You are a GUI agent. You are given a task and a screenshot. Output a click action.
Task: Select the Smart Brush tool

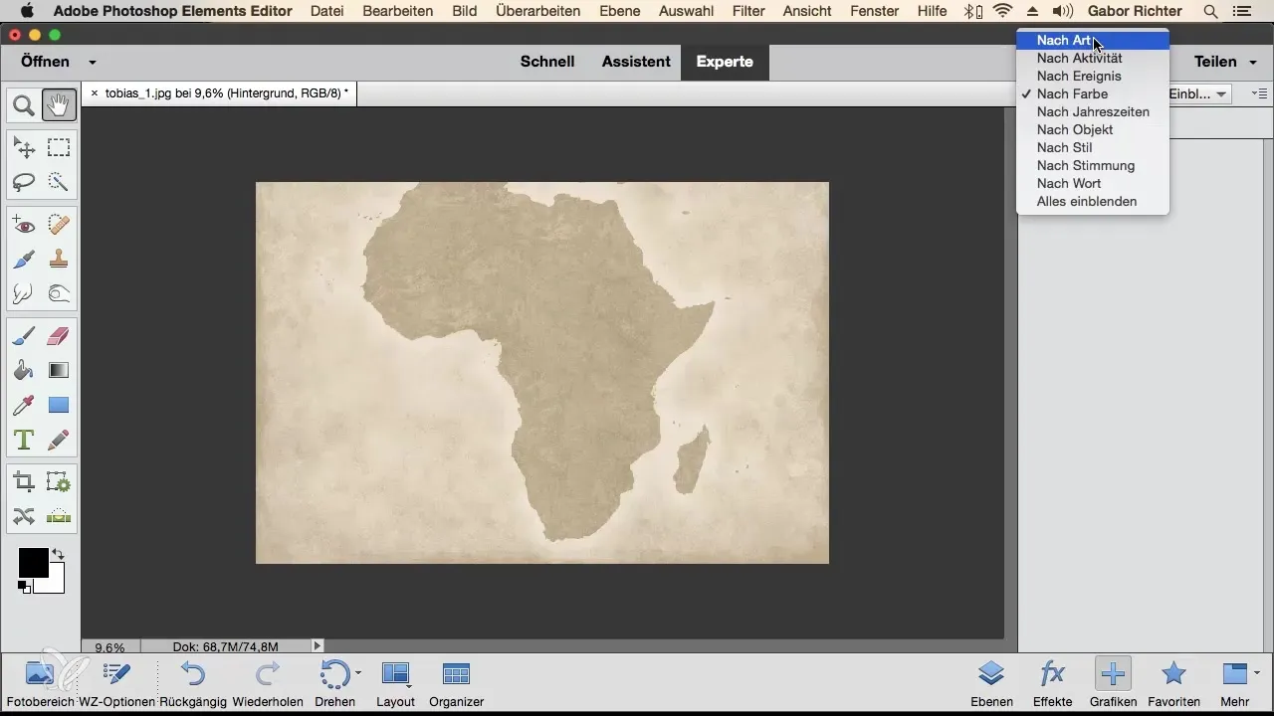(24, 259)
